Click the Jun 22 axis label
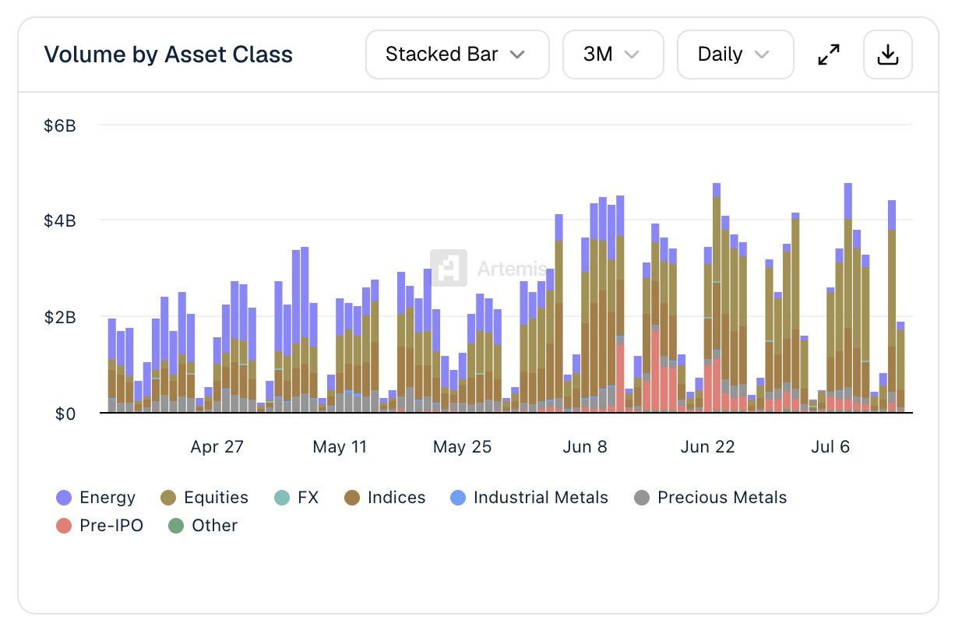 coord(707,447)
